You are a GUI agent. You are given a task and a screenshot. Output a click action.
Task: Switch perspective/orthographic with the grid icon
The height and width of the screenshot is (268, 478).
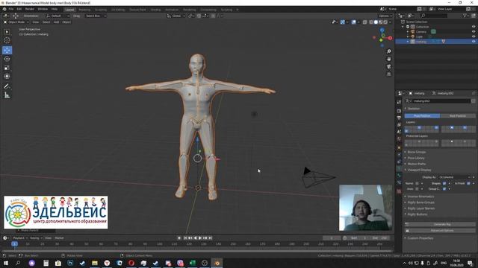[388, 74]
